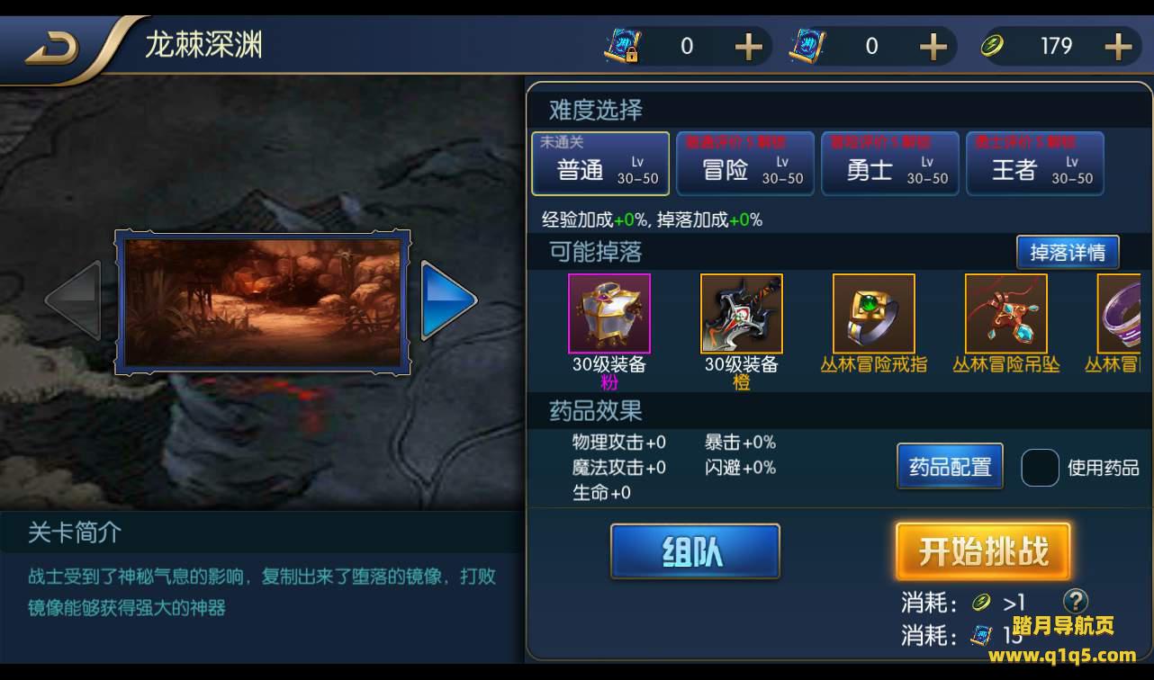1154x680 pixels.
Task: Tap the pink 30级装备 chest icon
Action: click(x=609, y=314)
